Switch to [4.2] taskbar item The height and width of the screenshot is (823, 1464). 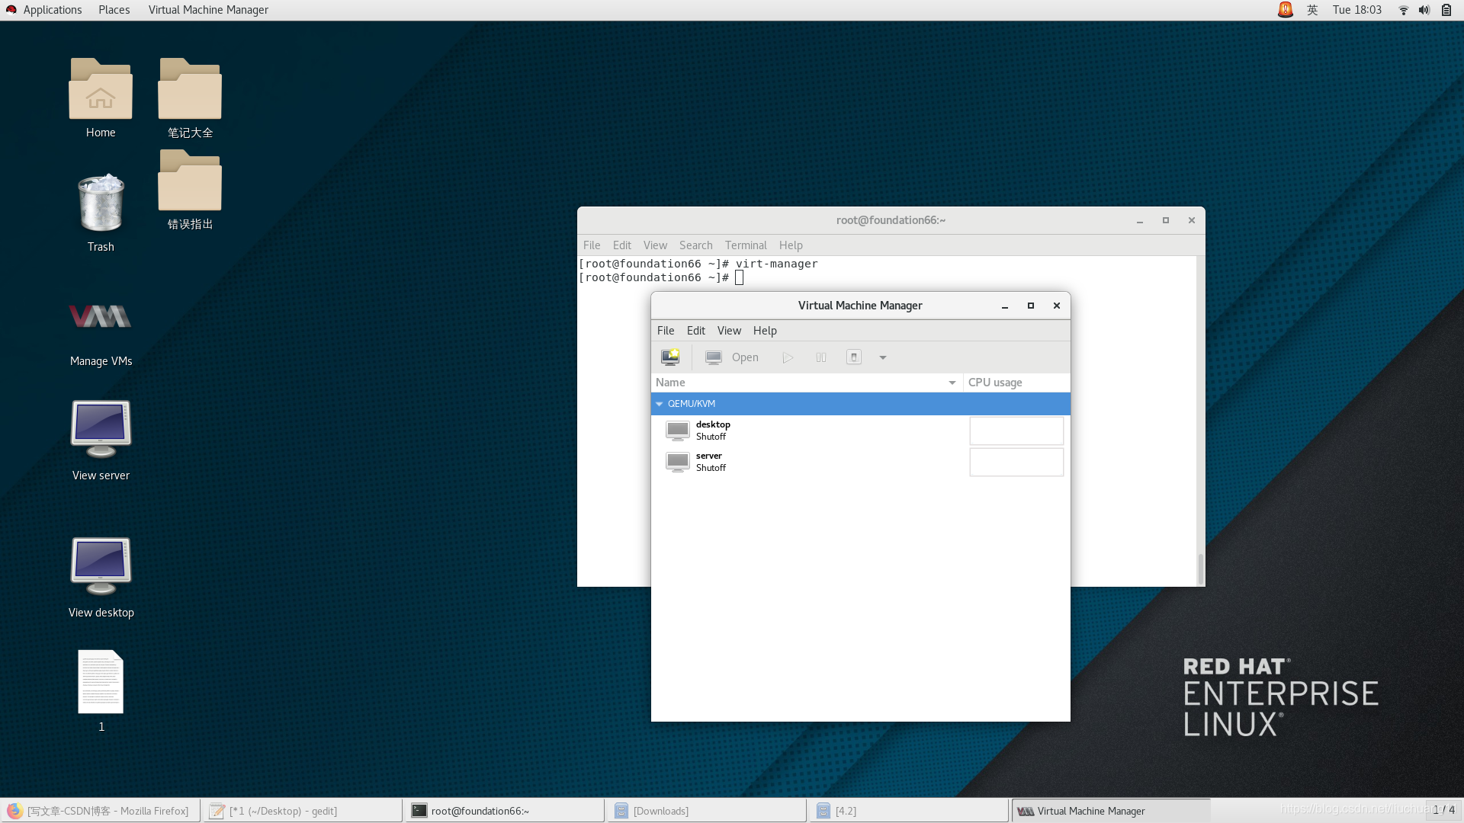click(x=909, y=811)
